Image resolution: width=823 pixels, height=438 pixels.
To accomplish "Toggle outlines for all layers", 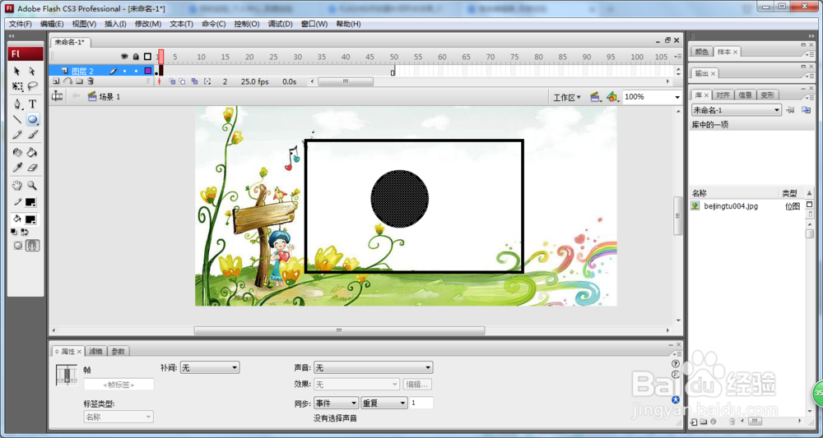I will coord(147,57).
